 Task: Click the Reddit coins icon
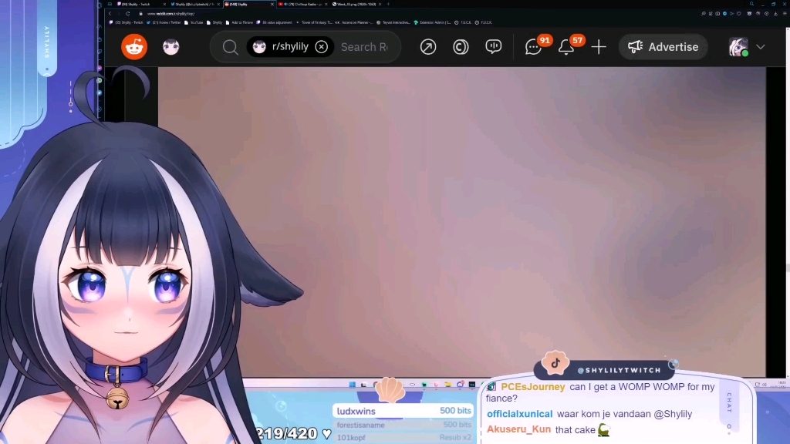461,47
